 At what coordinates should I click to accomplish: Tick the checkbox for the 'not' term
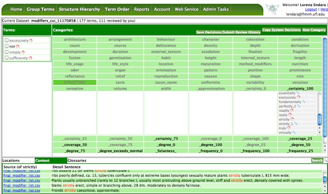6,46
